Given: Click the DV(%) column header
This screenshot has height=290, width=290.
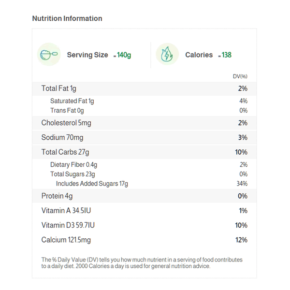Looking at the screenshot, I should (x=240, y=76).
